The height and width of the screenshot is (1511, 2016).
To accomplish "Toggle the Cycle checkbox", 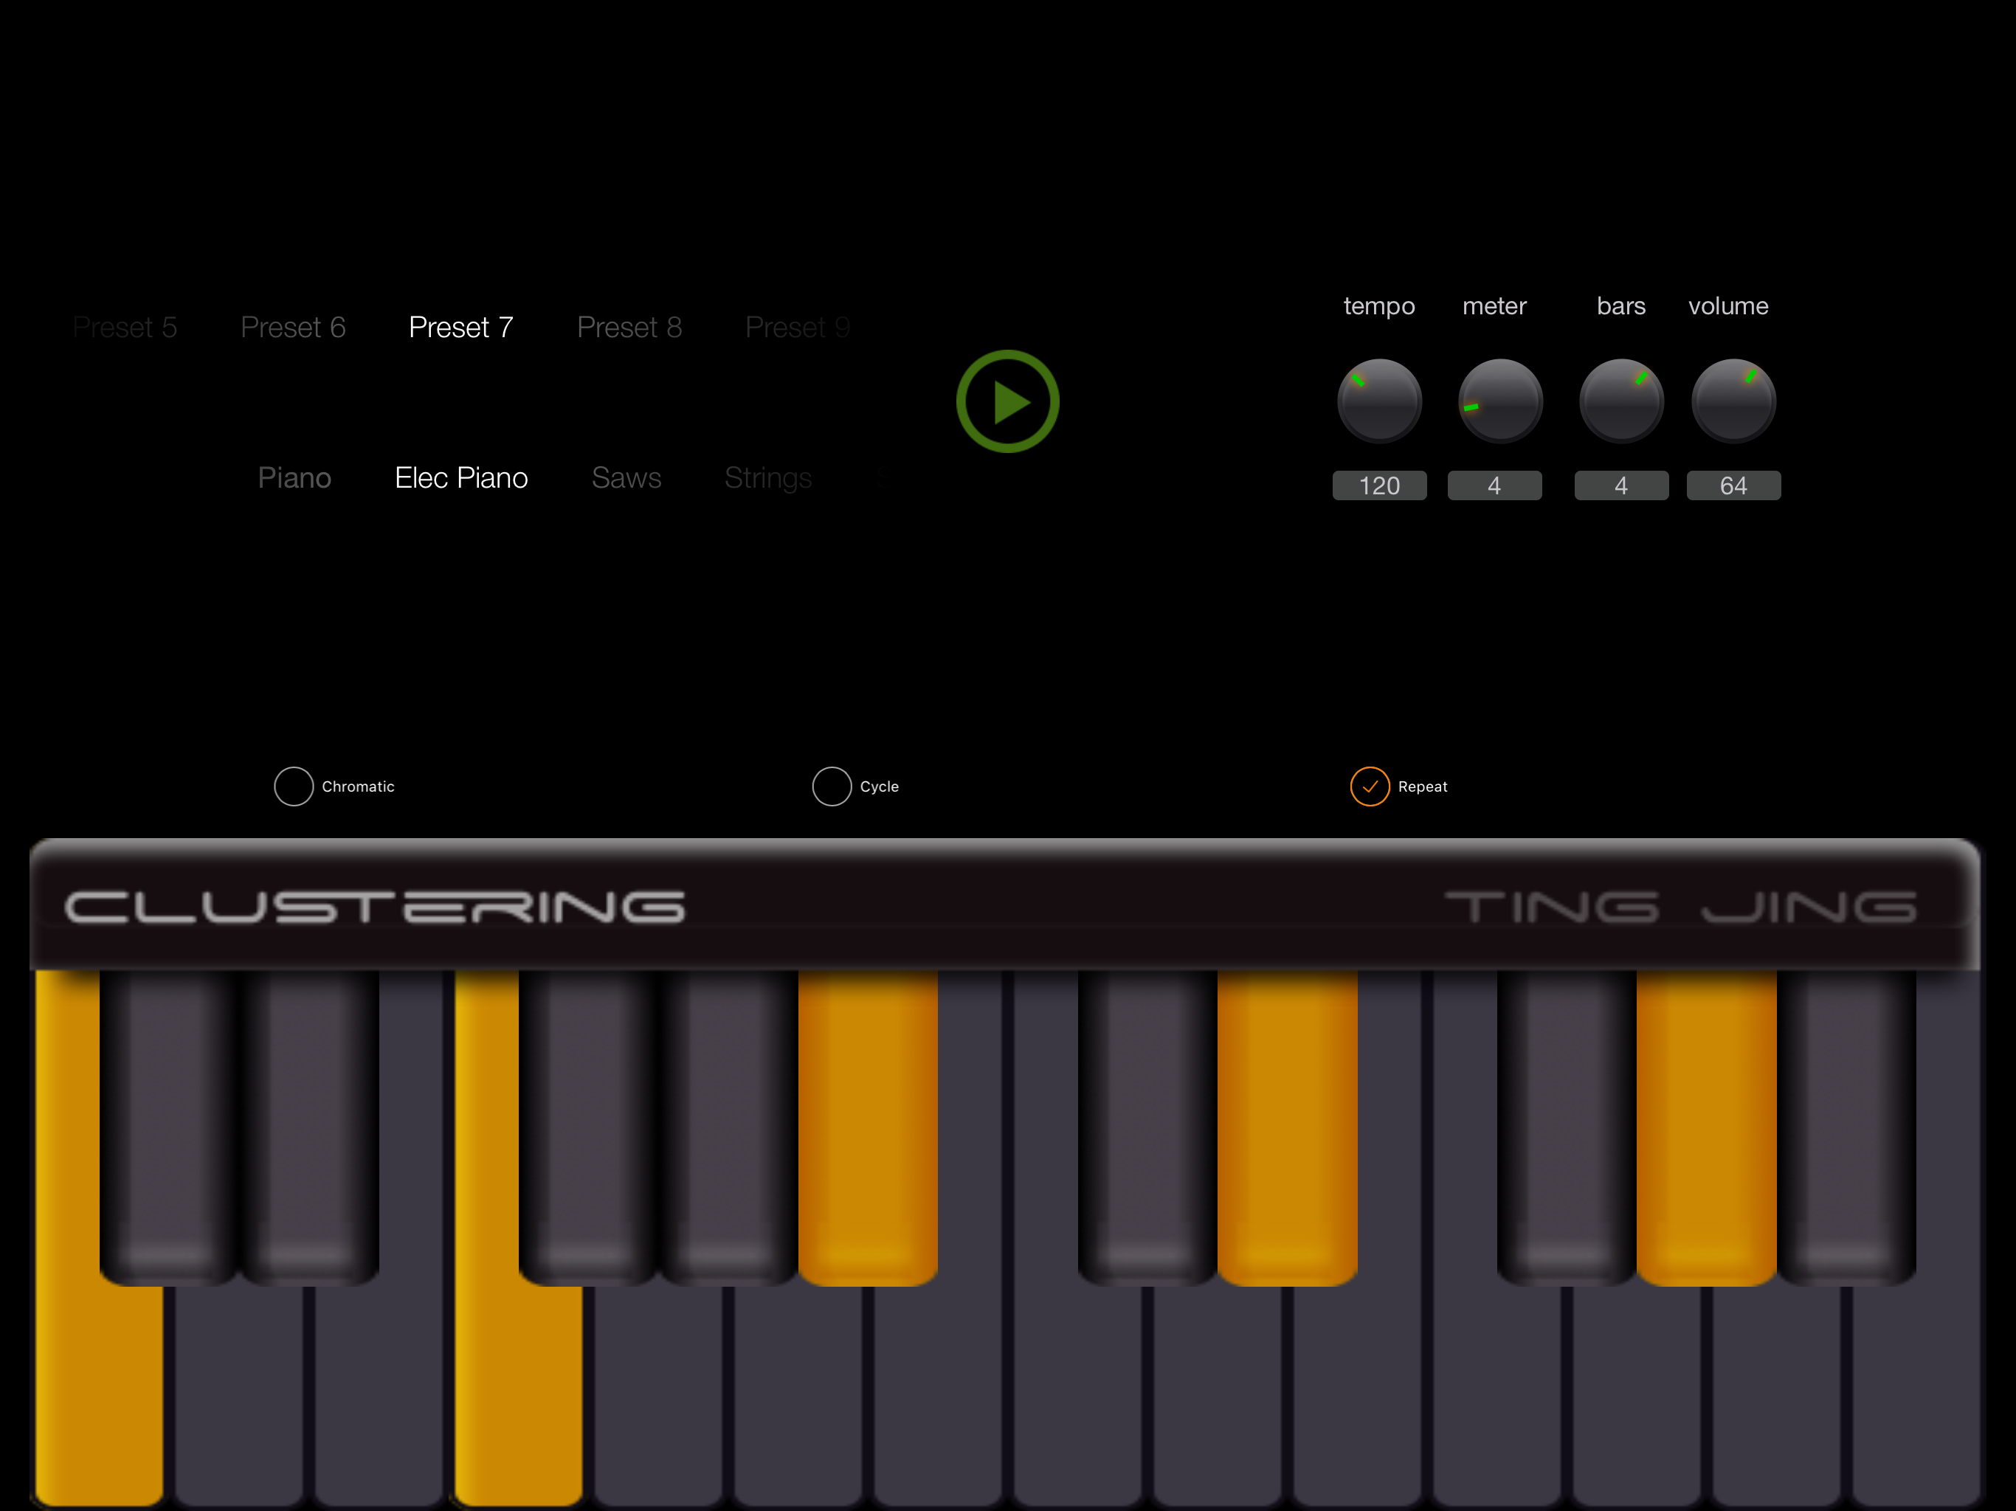I will [831, 786].
